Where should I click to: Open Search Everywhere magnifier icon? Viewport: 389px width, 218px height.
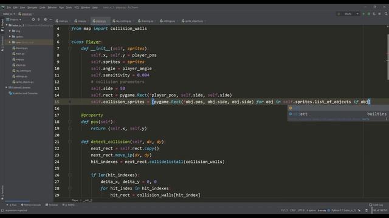(x=386, y=14)
